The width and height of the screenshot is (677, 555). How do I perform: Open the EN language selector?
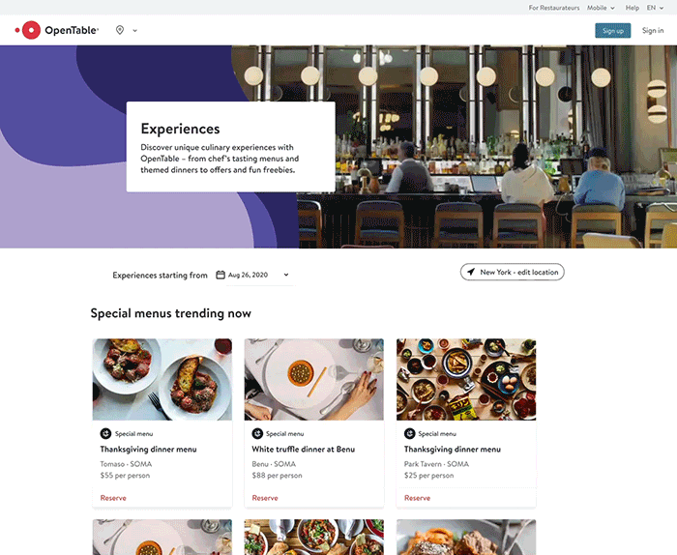pos(655,8)
